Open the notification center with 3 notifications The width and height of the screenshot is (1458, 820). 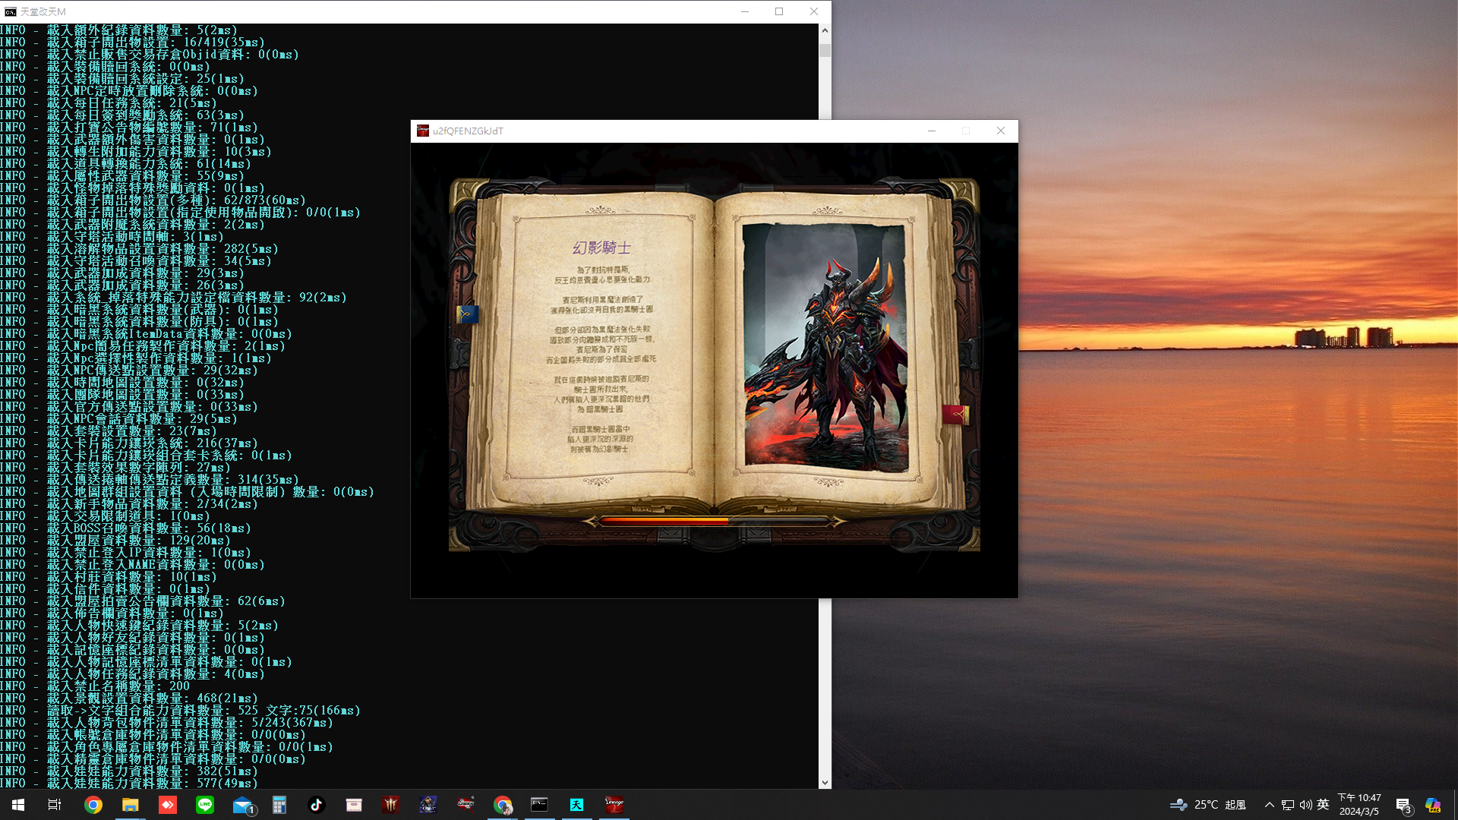[x=1403, y=805]
